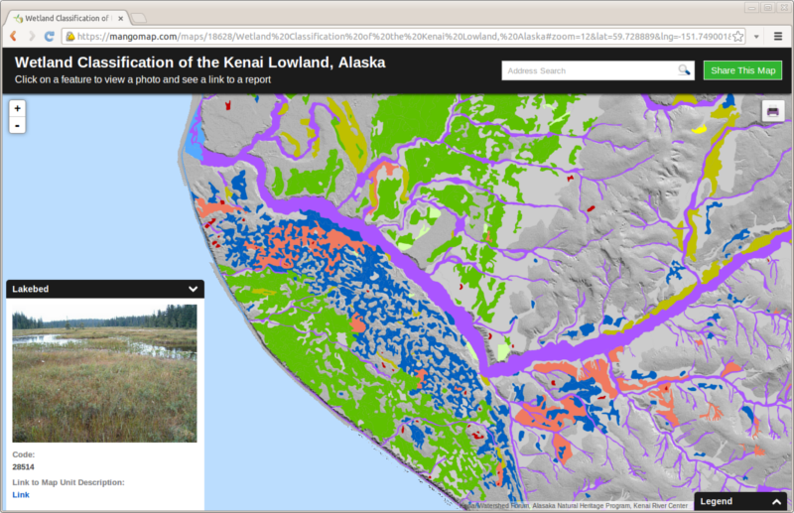Viewport: 794px width, 513px height.
Task: Collapse the Lakebed info panel
Action: point(193,289)
